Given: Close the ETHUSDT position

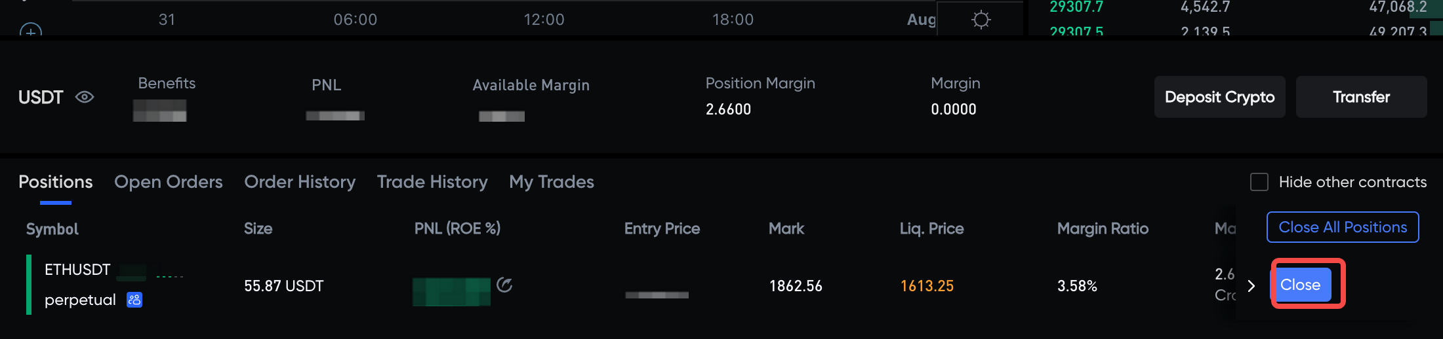Looking at the screenshot, I should 1301,285.
